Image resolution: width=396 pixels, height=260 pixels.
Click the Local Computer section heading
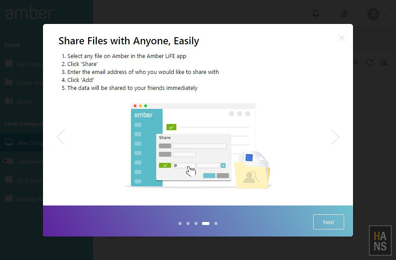pyautogui.click(x=24, y=124)
